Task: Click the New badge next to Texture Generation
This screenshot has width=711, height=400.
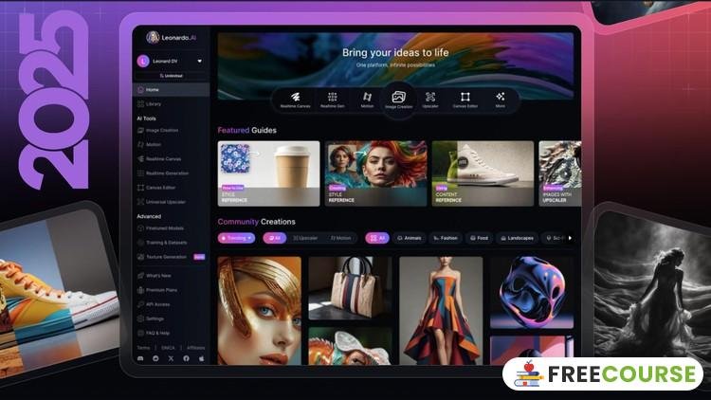Action: point(199,257)
